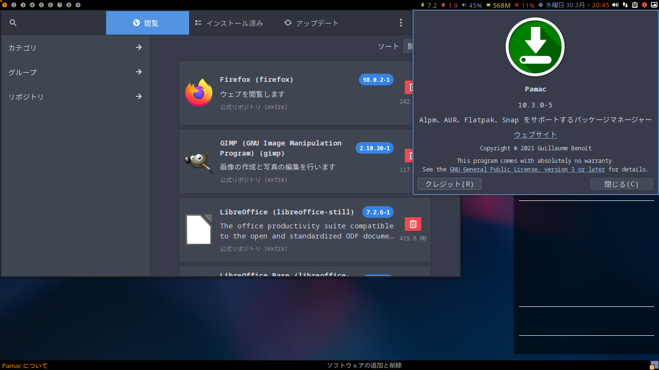Click the green Pamac download logo
Viewport: 659px width, 370px height.
click(x=535, y=47)
